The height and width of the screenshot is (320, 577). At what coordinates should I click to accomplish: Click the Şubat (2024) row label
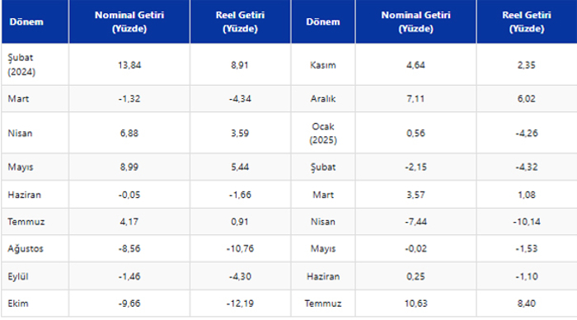click(x=21, y=64)
